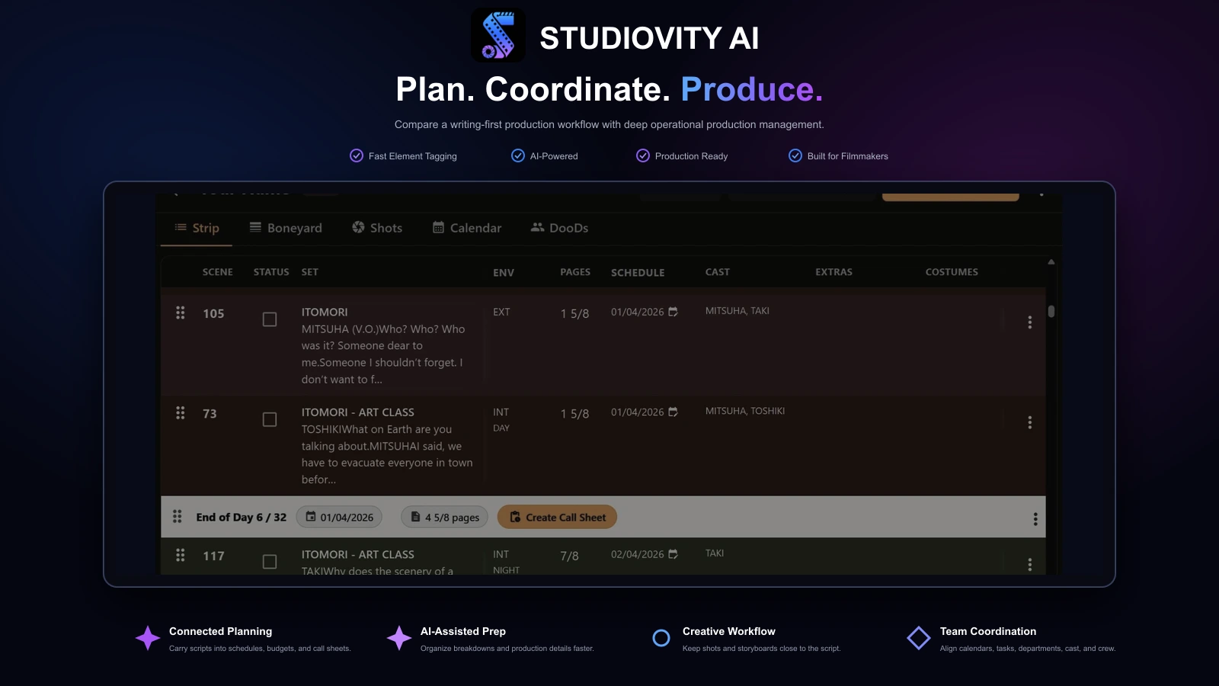Switch to the Boneyard tab
The image size is (1219, 686).
pos(286,228)
